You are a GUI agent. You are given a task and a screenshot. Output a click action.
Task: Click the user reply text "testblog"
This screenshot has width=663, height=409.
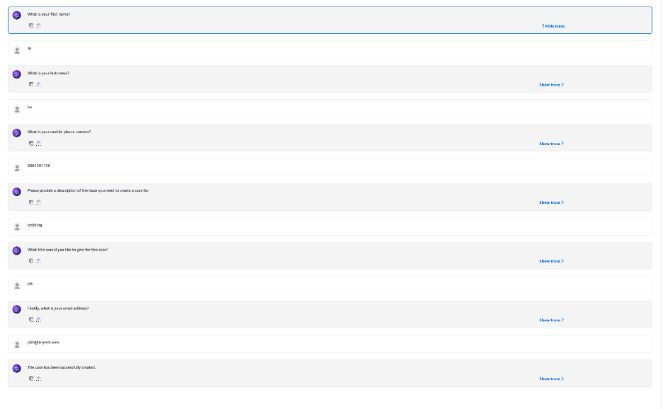pos(35,225)
